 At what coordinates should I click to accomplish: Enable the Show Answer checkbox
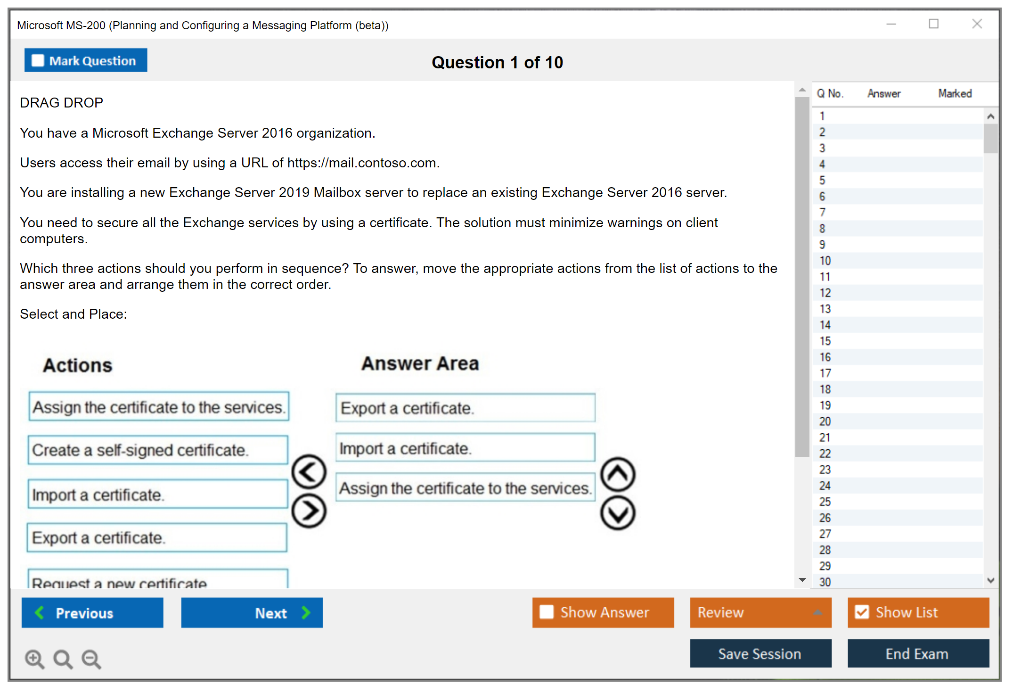[x=547, y=612]
